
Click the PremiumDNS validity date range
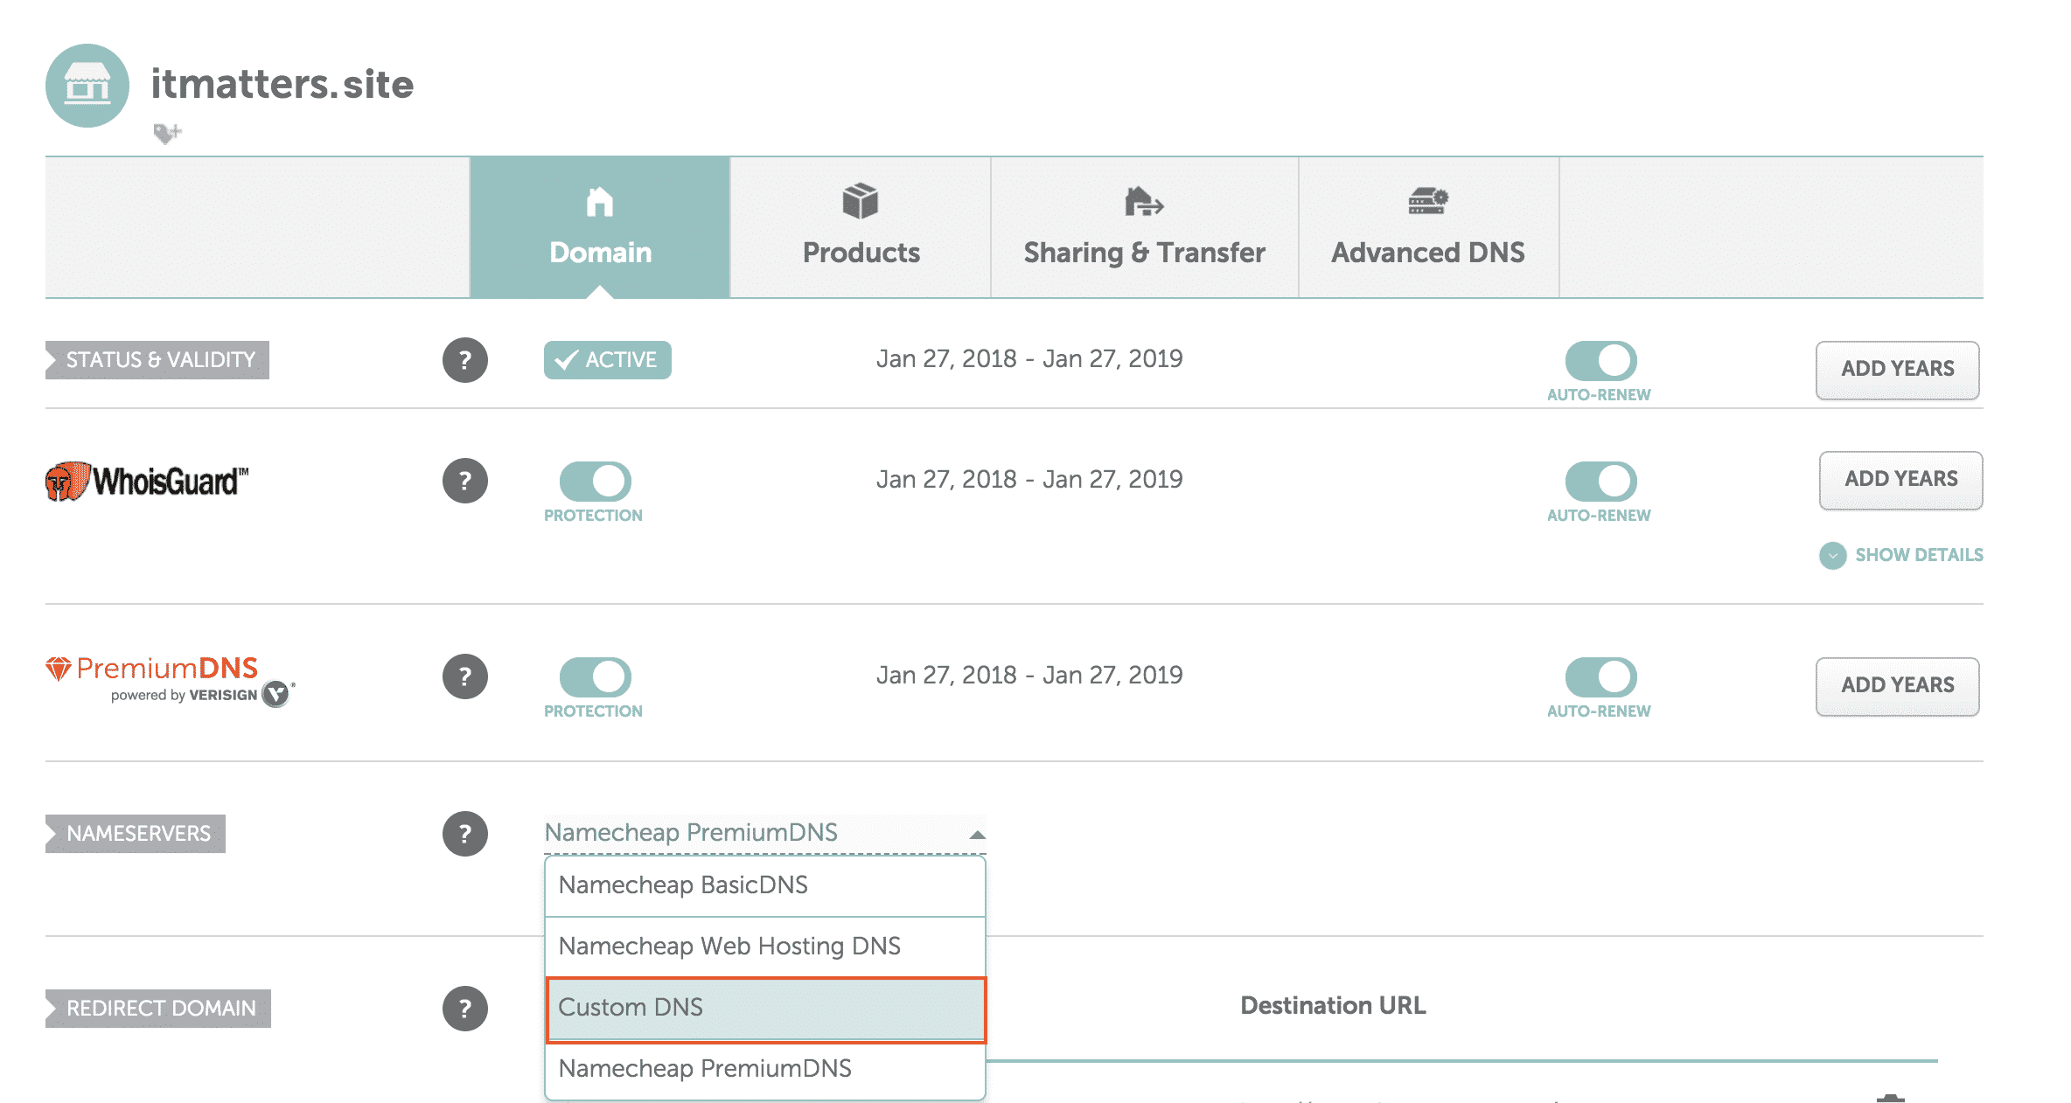click(1029, 675)
